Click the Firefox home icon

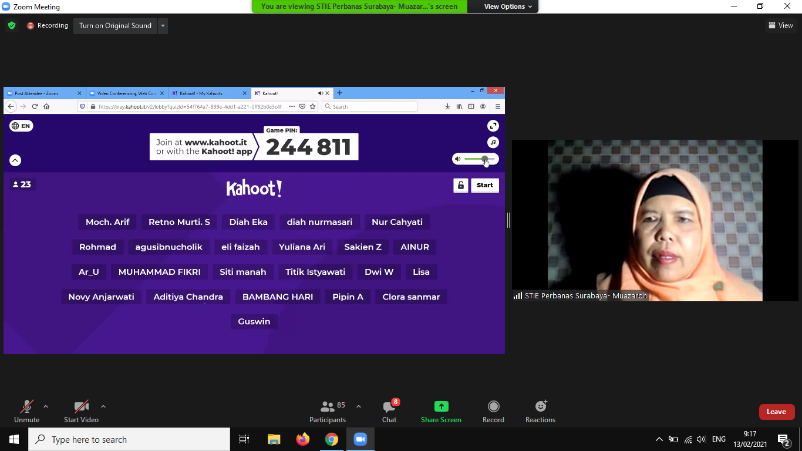point(46,106)
